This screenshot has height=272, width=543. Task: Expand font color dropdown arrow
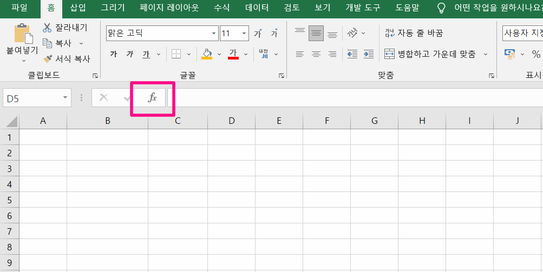[x=246, y=54]
